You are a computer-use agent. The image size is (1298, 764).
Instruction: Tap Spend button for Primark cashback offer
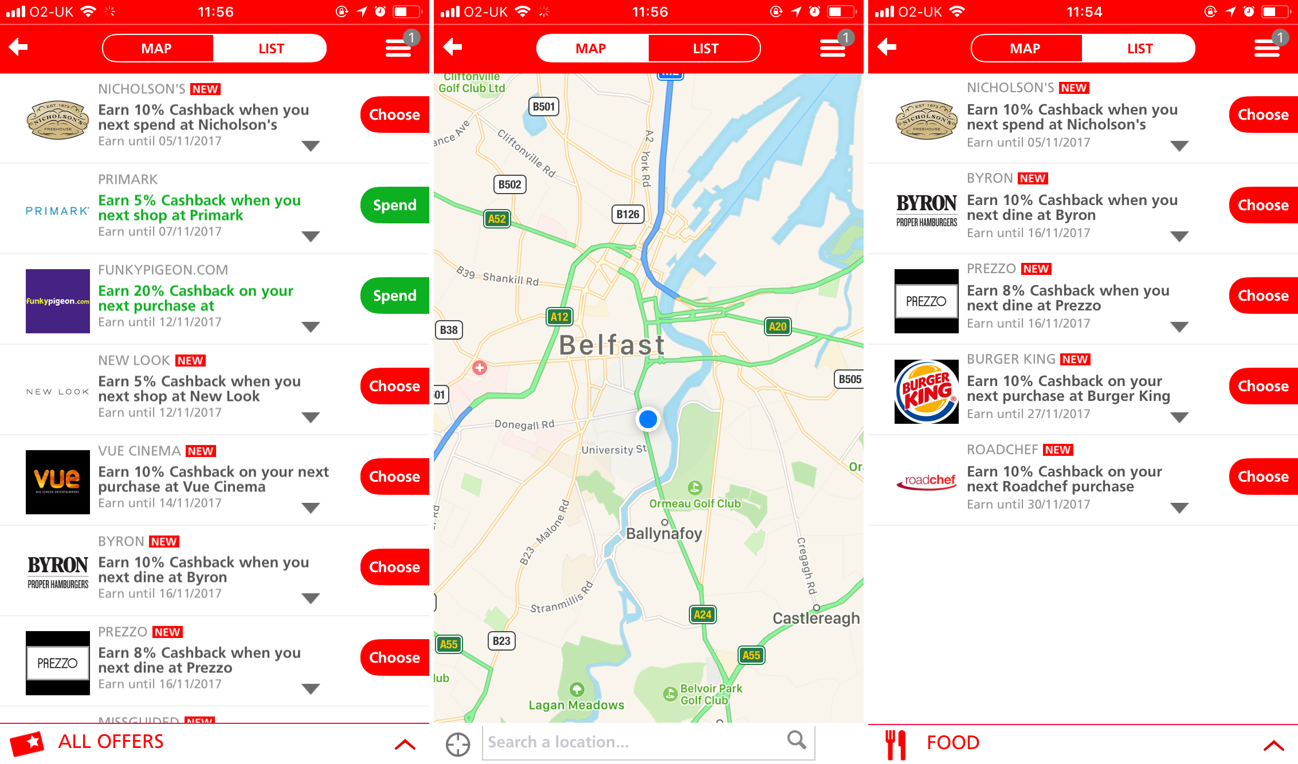pos(393,206)
